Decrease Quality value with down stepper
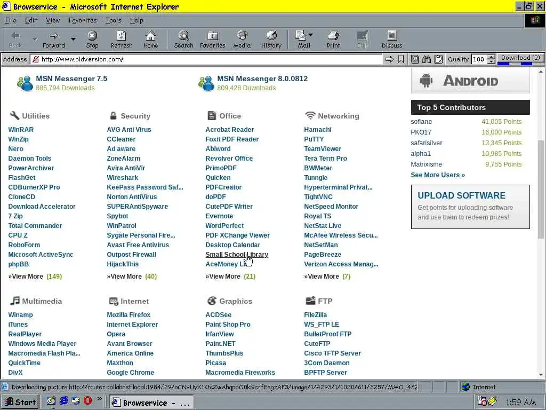 pos(491,62)
